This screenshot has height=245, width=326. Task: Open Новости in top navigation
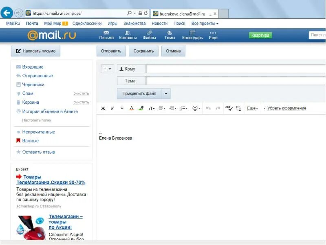(159, 23)
